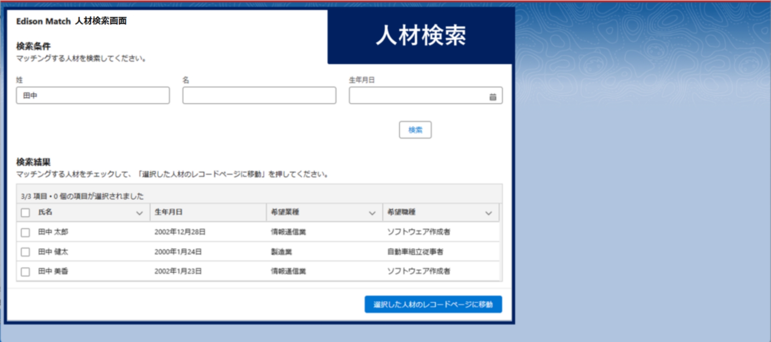Click inside the 生年月日 search field
The image size is (771, 342).
(418, 96)
